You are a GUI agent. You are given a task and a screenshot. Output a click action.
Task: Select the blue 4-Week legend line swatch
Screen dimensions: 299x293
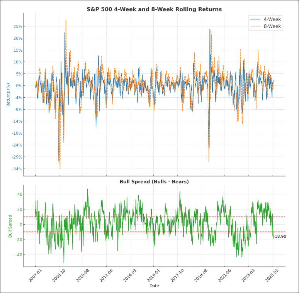pyautogui.click(x=255, y=19)
